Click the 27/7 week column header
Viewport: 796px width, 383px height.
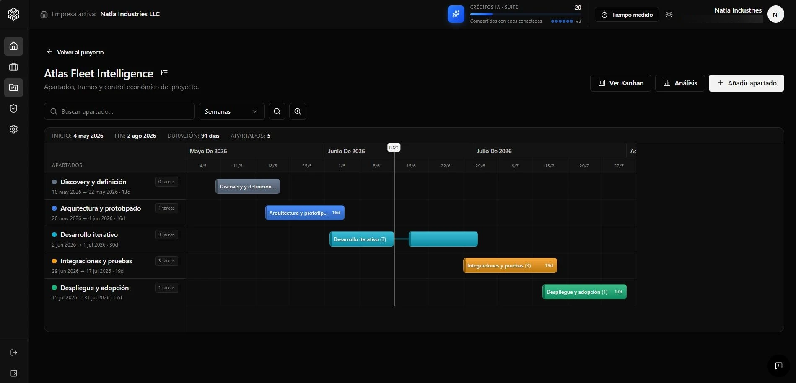619,166
